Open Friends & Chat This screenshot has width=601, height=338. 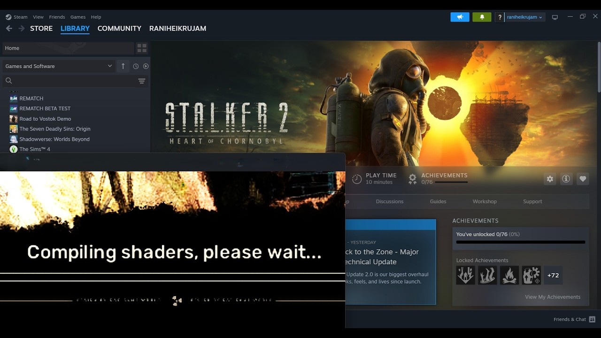point(574,319)
